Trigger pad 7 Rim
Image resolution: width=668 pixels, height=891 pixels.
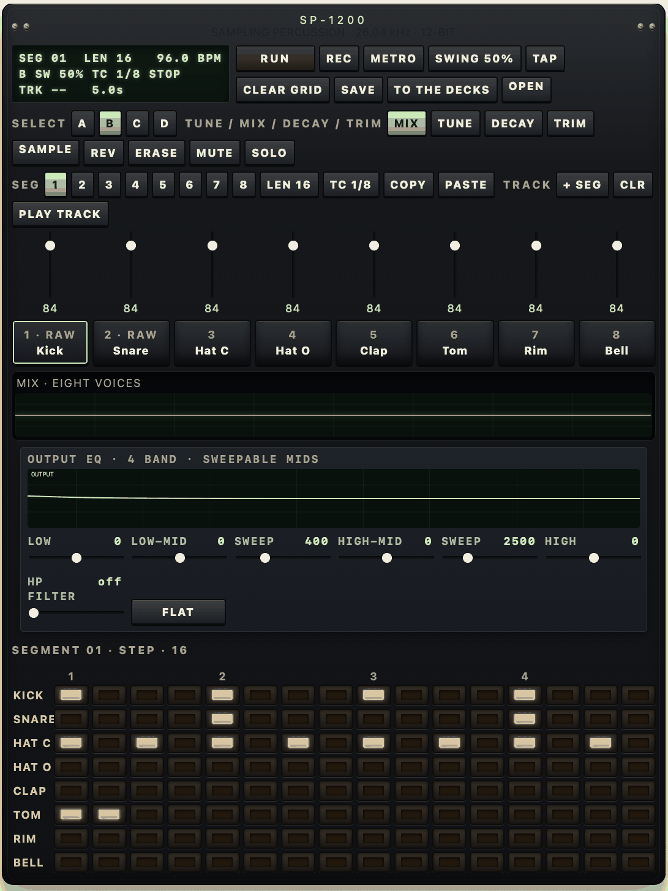(x=536, y=343)
